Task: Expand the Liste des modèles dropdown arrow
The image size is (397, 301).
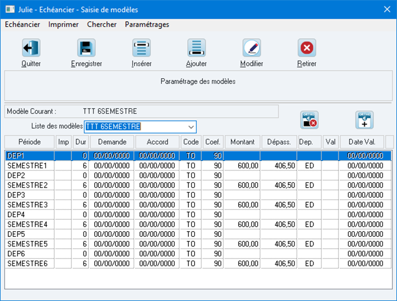Action: tap(191, 127)
